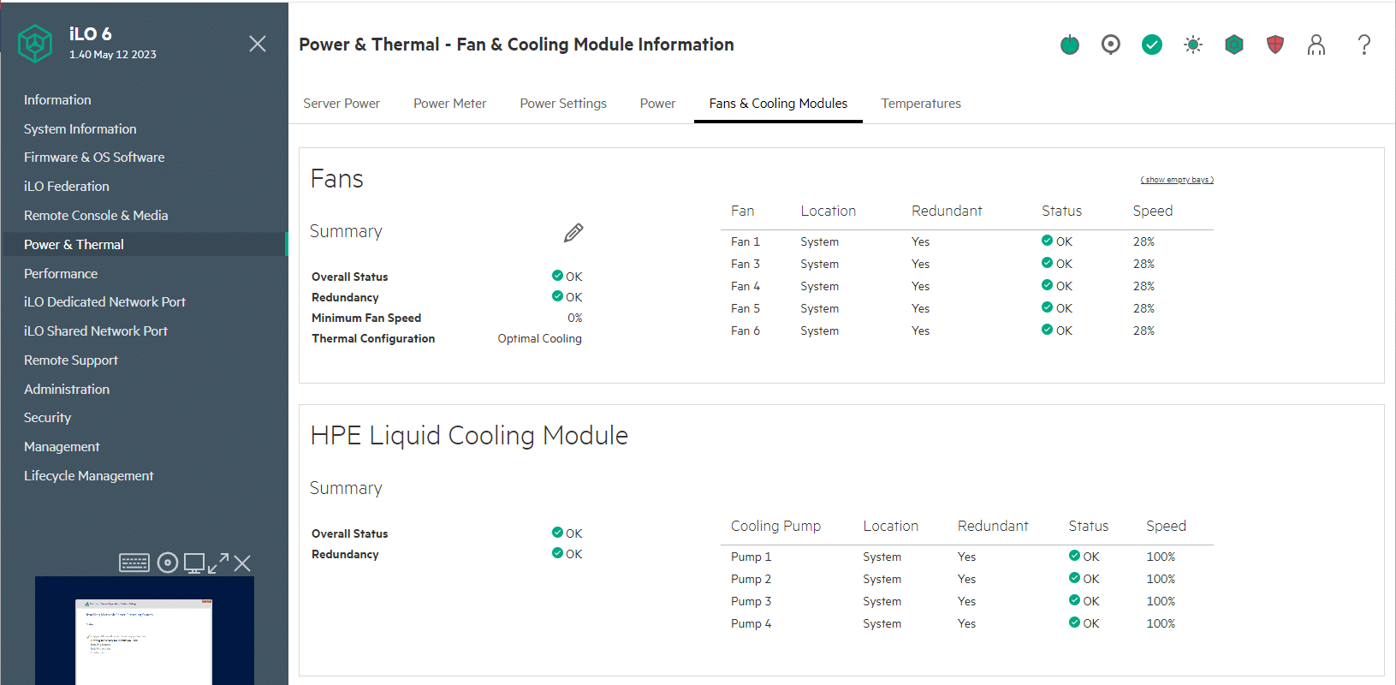This screenshot has height=685, width=1396.
Task: Open Remote Console & Media
Action: pyautogui.click(x=96, y=216)
